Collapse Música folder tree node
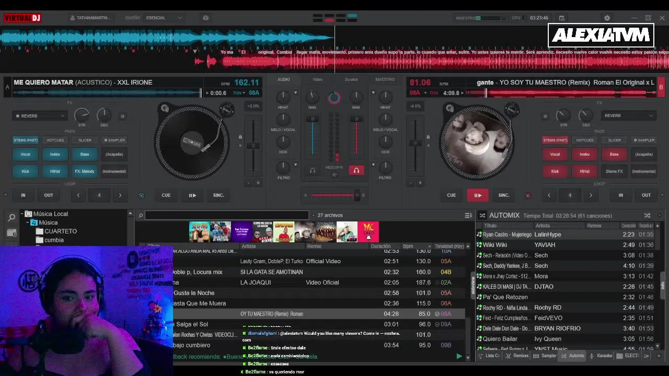 click(28, 222)
